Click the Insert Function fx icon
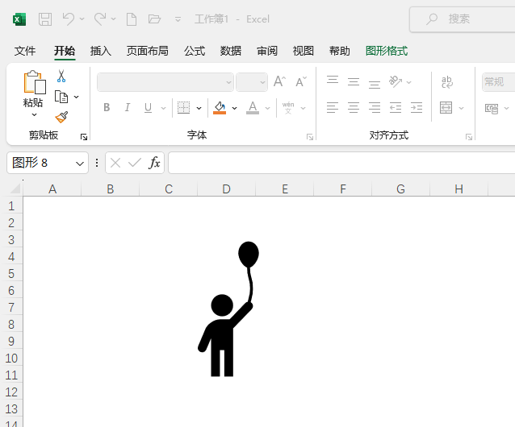Viewport: 515px width, 427px height. [x=154, y=163]
